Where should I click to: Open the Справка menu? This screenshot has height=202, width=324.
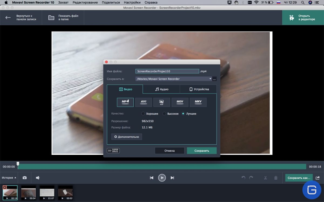[x=151, y=2]
